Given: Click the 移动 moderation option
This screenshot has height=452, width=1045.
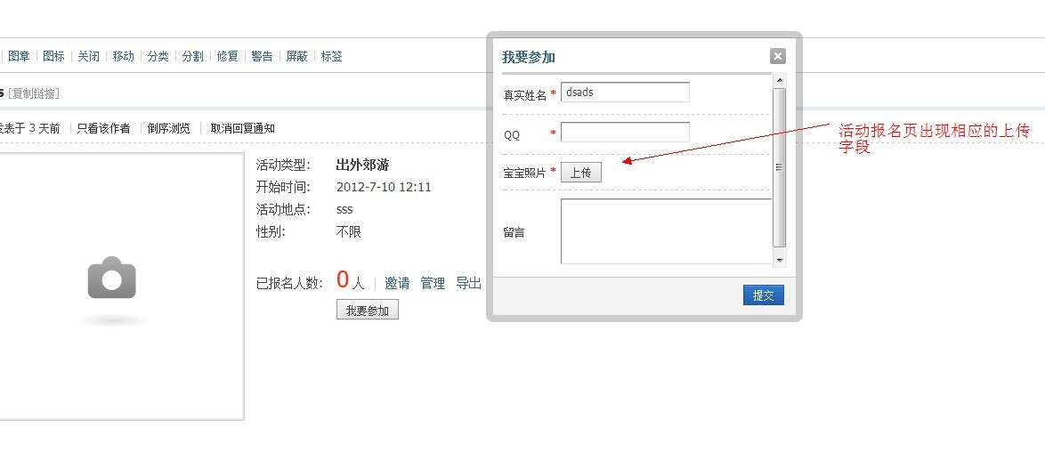Looking at the screenshot, I should [124, 56].
